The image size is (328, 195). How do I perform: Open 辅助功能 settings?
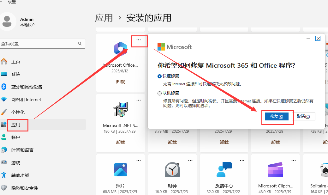point(20,175)
